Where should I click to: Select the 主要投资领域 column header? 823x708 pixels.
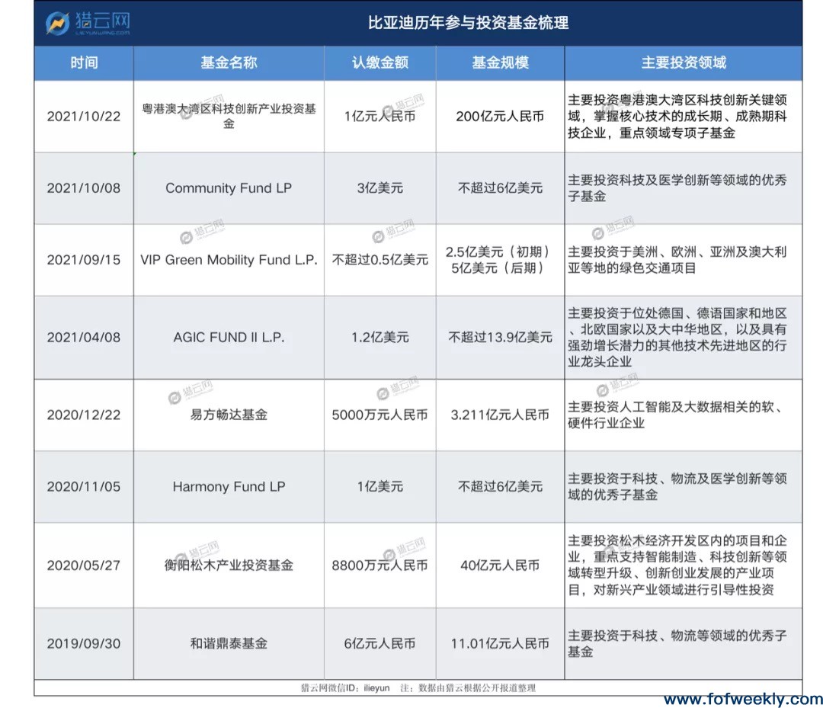(684, 63)
